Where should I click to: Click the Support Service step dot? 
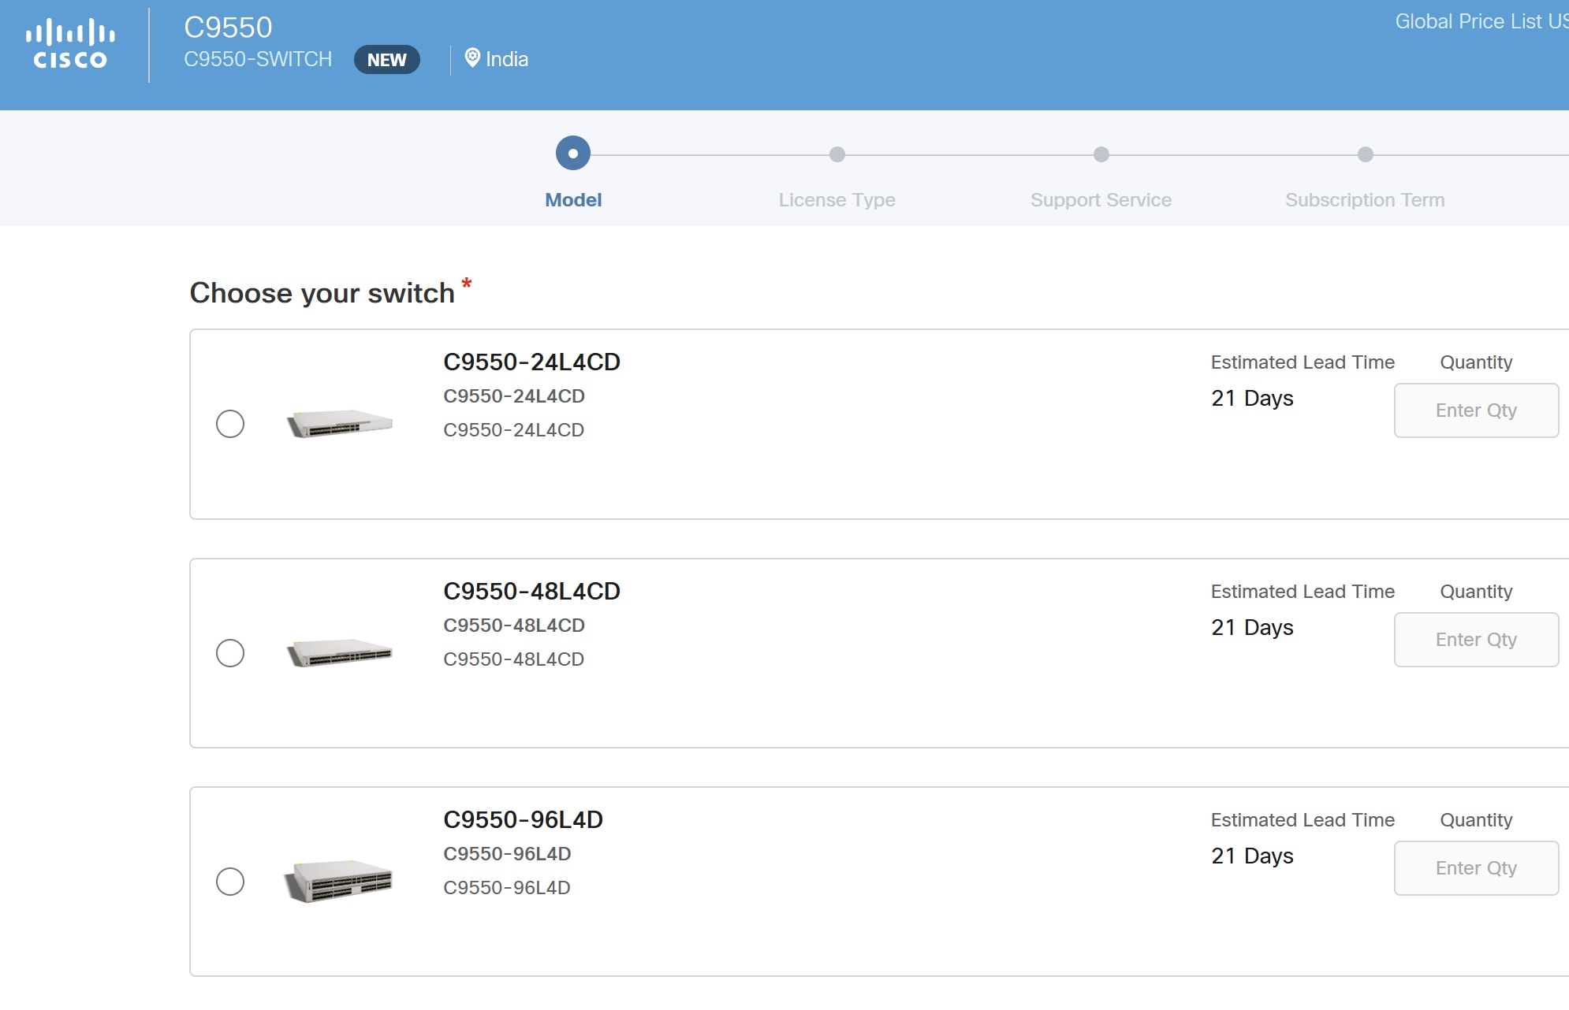1101,154
